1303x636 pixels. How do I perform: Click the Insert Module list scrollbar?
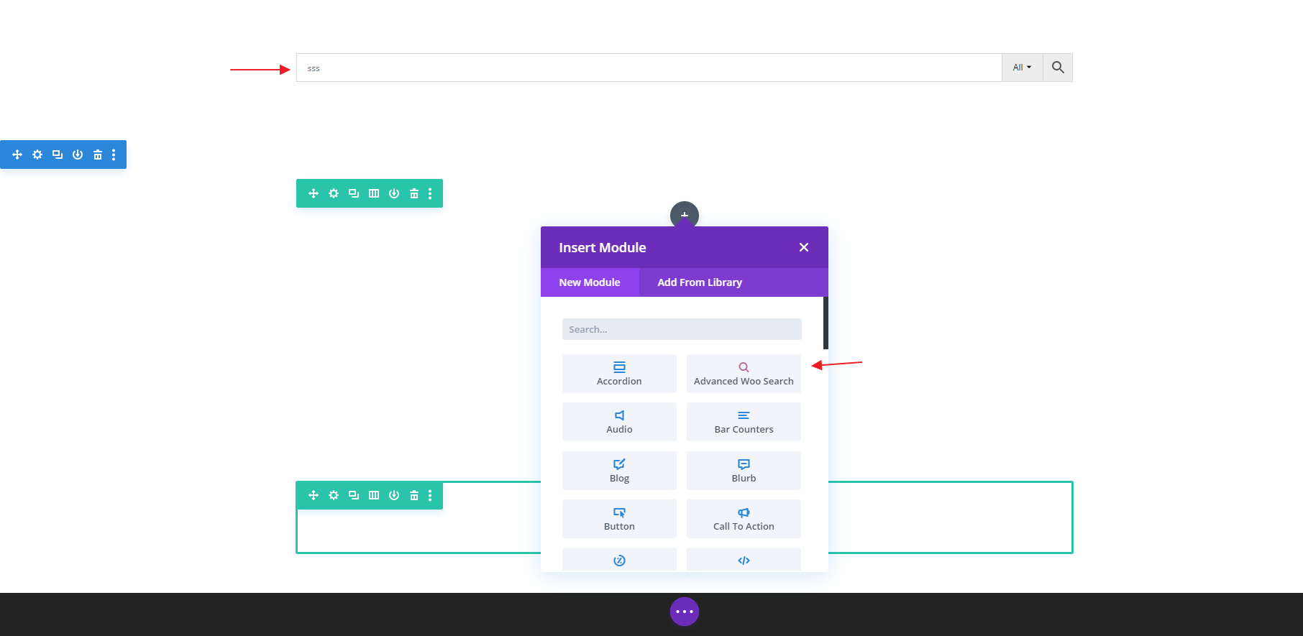[x=826, y=323]
